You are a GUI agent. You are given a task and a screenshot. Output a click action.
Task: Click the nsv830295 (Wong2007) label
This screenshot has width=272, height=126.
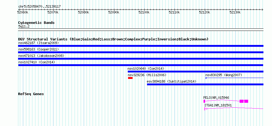224,75
